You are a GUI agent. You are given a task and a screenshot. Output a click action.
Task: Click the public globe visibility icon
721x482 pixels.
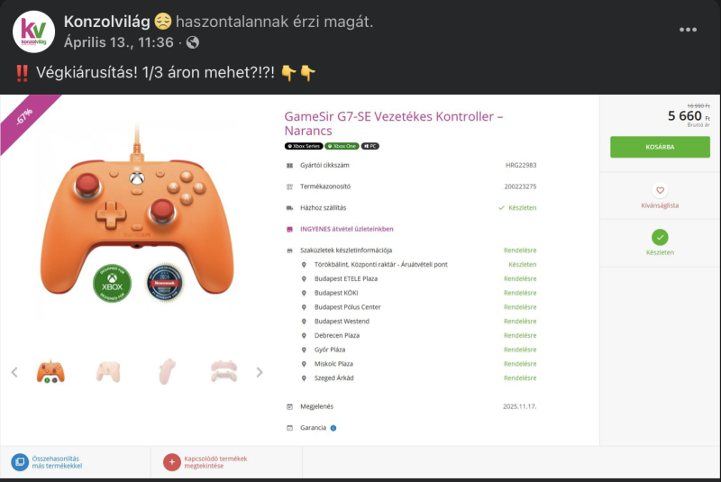pos(193,42)
